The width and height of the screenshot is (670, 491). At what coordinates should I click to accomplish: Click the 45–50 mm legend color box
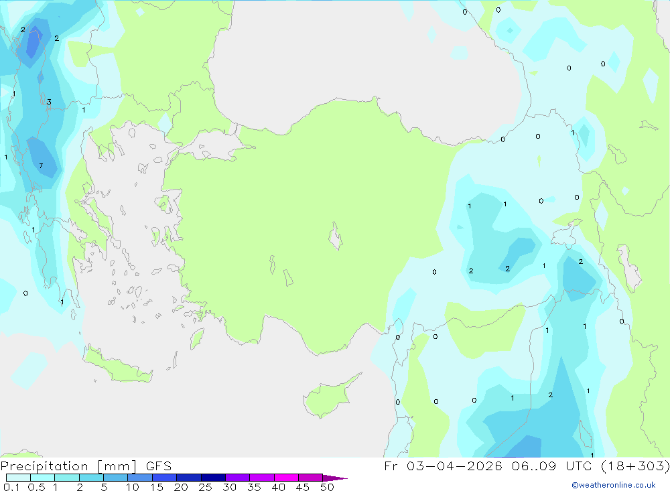click(x=311, y=478)
